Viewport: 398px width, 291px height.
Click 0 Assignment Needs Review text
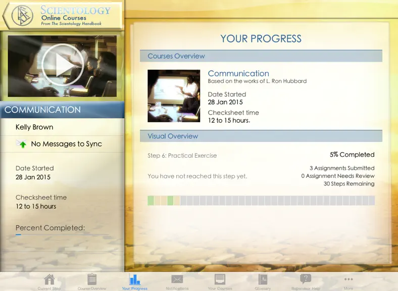coord(338,176)
